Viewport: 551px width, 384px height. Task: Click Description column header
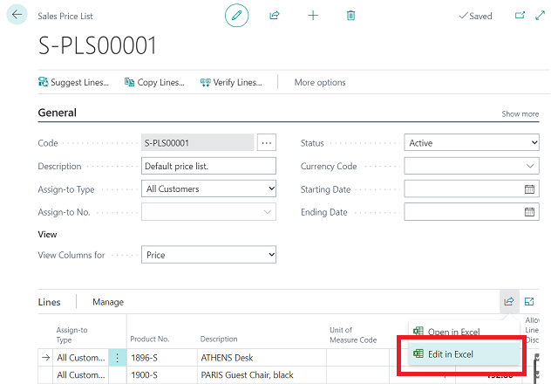point(219,339)
